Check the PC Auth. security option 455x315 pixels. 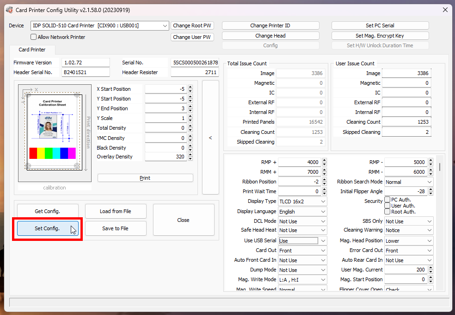(387, 200)
